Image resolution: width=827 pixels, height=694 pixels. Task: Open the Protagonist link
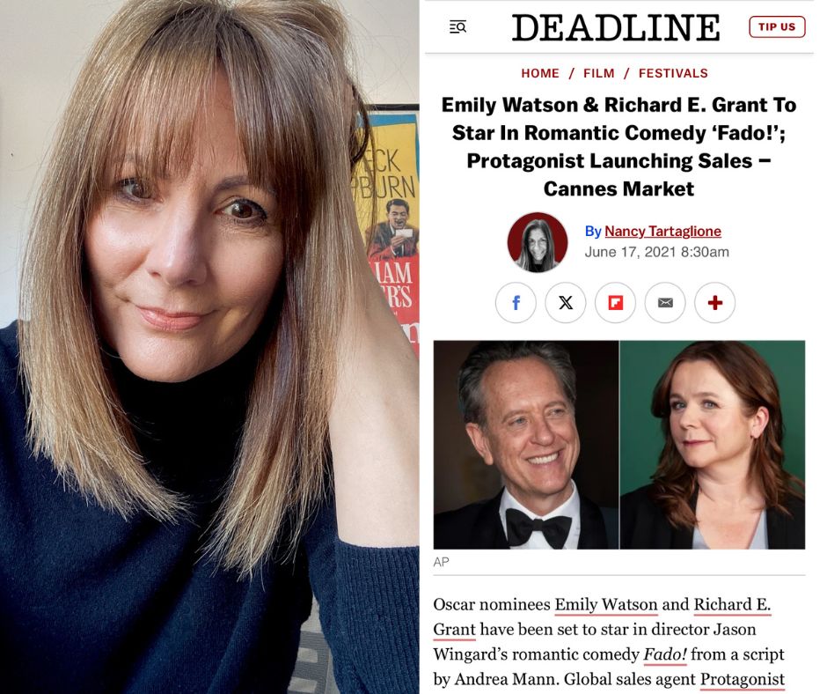pyautogui.click(x=742, y=679)
